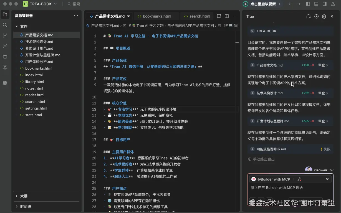Switch to the search.html editor tab
341x213 pixels.
[x=197, y=16]
